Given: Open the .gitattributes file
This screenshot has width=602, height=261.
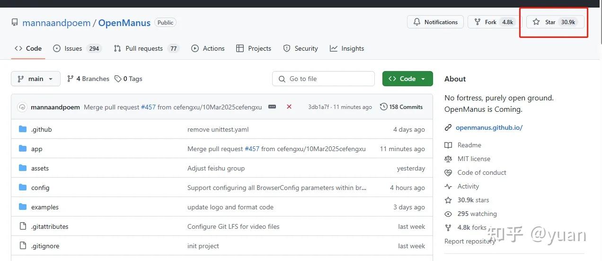Looking at the screenshot, I should click(50, 226).
